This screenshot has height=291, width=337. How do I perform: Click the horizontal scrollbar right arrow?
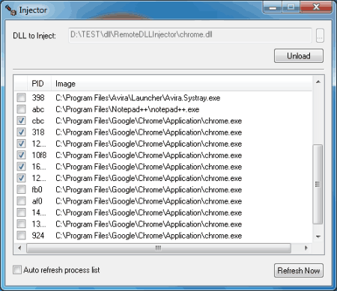(x=306, y=248)
